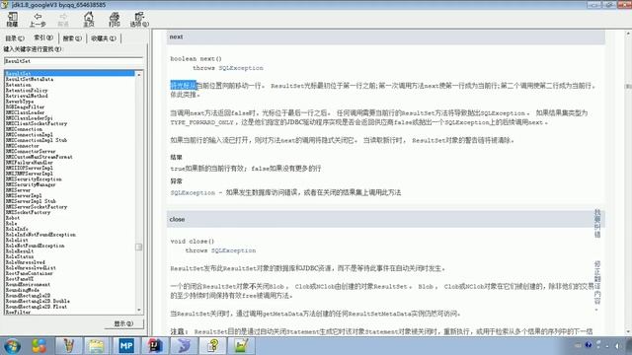
Task: Click the content pane scrollbar up arrow
Action: (x=628, y=34)
